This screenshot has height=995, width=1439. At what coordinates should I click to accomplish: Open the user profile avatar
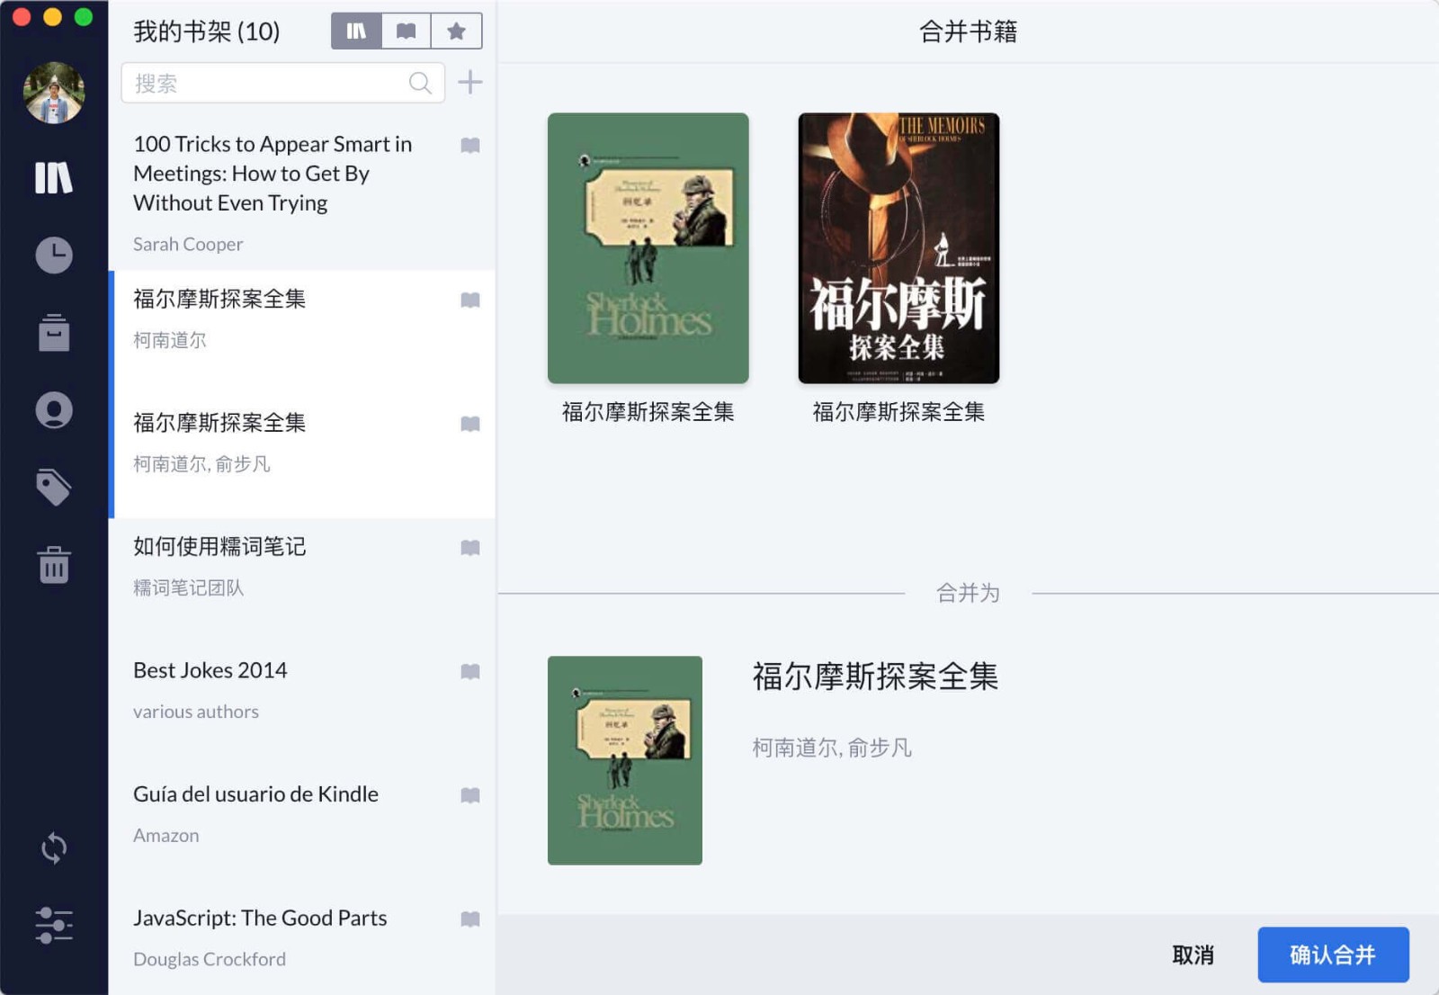click(x=54, y=93)
